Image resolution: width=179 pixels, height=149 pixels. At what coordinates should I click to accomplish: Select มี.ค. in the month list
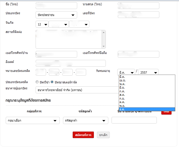147,77
